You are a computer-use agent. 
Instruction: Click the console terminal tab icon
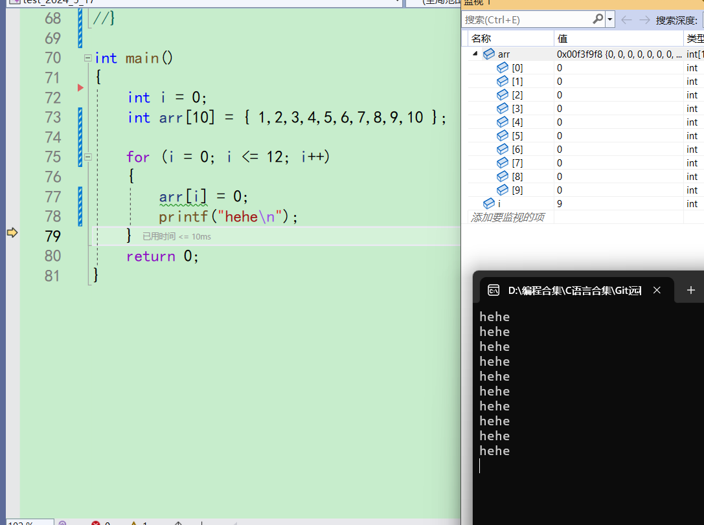(494, 290)
